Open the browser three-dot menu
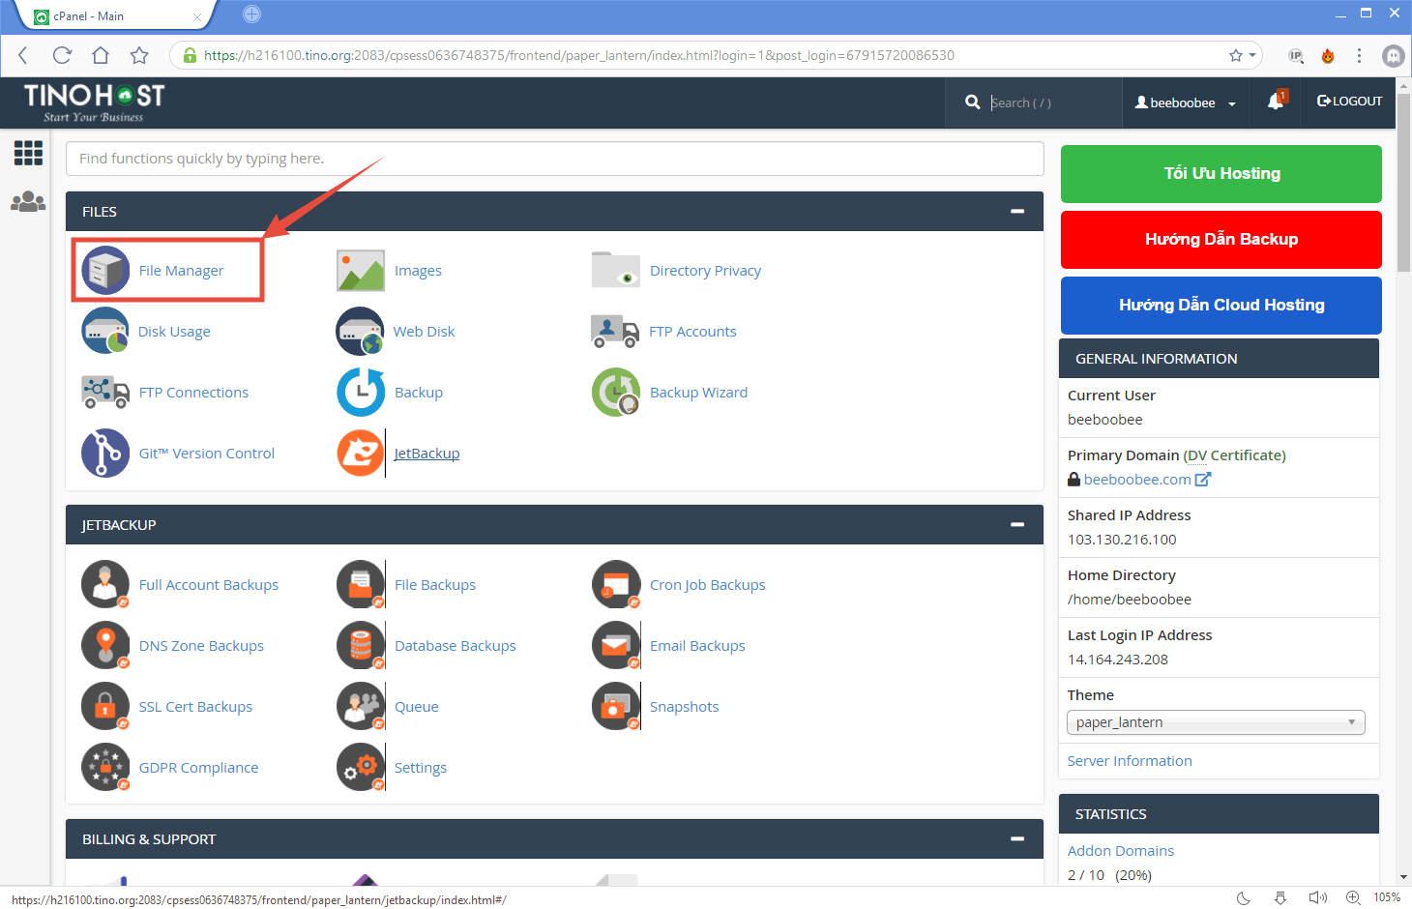The image size is (1412, 909). pos(1359,55)
